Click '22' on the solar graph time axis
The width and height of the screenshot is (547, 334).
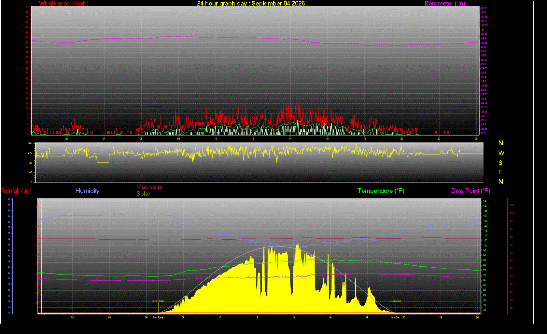441,317
